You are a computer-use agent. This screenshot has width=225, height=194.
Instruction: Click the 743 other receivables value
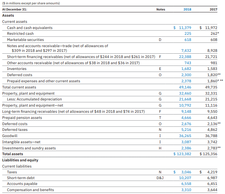click(x=188, y=63)
